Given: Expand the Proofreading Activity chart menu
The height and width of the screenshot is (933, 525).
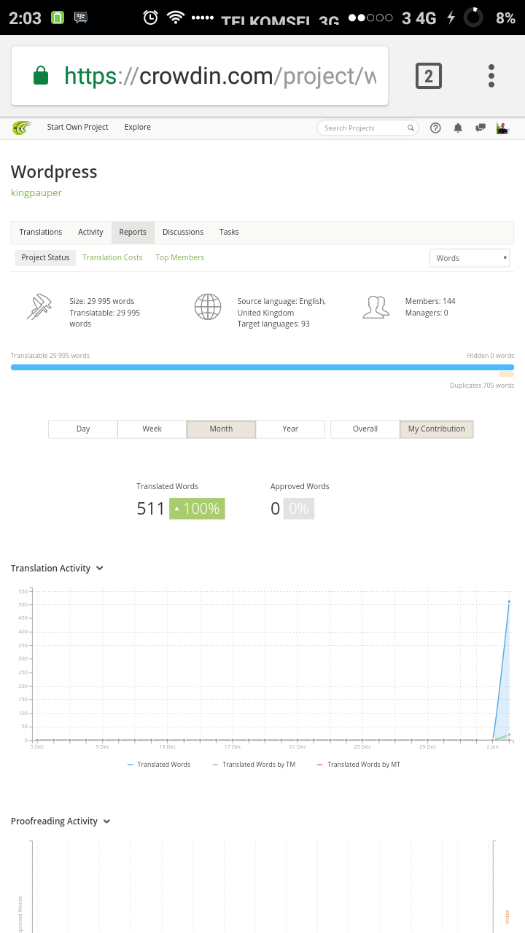Looking at the screenshot, I should pyautogui.click(x=106, y=821).
